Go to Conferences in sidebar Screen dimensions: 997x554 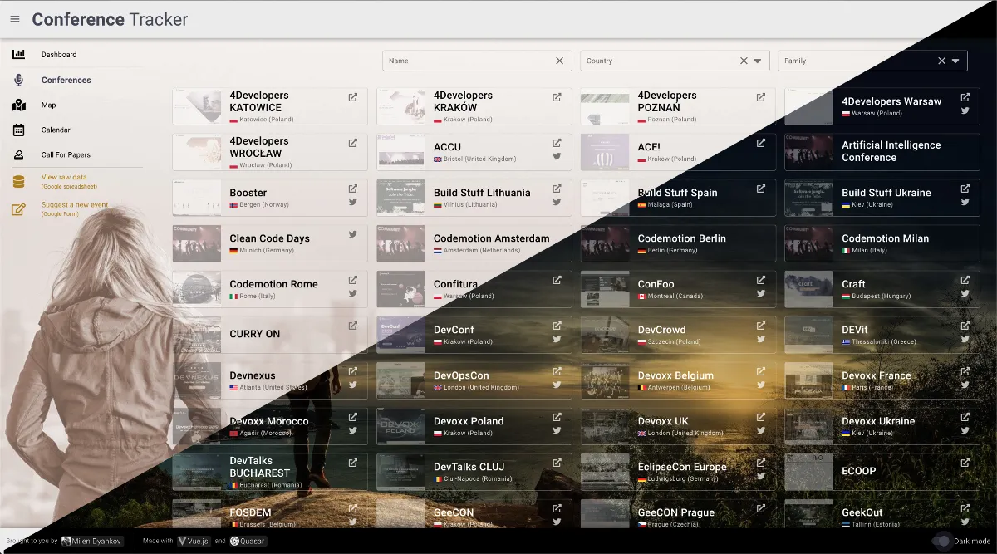tap(66, 81)
